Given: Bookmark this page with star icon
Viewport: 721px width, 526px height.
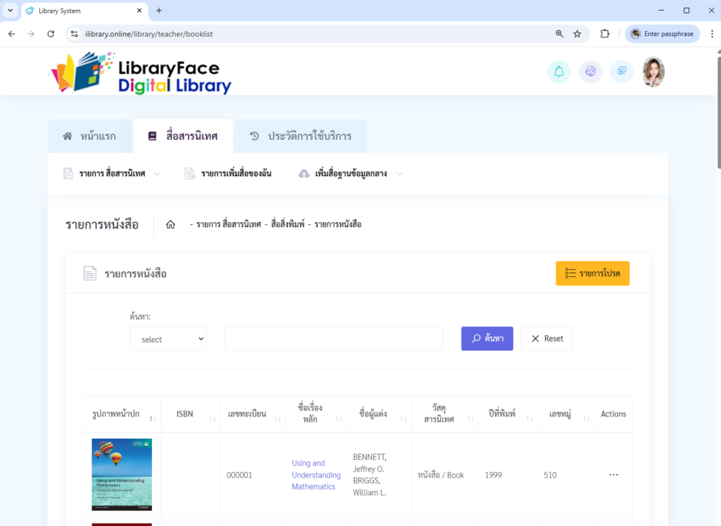Looking at the screenshot, I should pos(577,34).
